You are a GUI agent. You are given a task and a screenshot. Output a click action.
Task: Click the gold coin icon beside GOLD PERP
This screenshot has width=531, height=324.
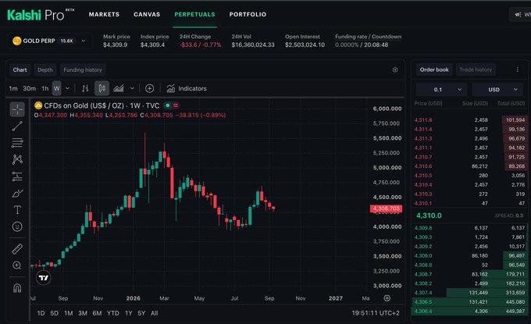[16, 41]
